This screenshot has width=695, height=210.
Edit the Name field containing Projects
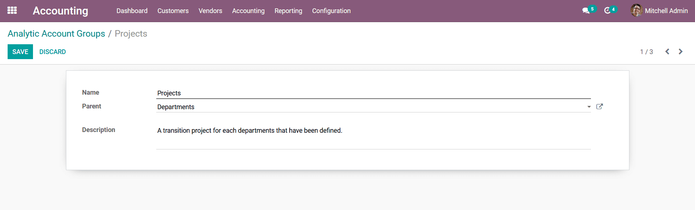click(x=373, y=93)
